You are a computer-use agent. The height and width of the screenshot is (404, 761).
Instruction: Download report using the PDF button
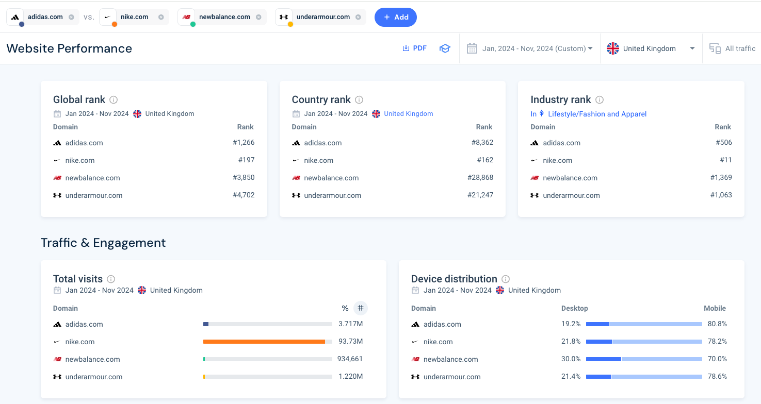click(414, 48)
